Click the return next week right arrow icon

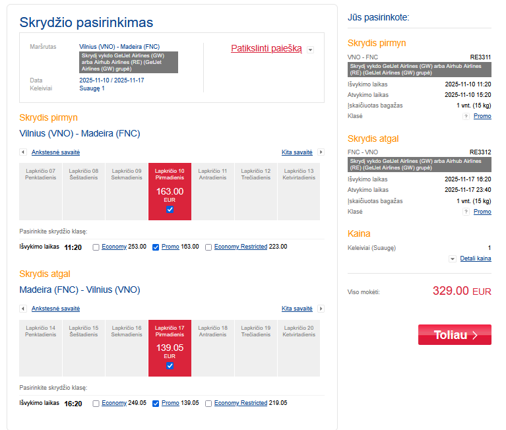click(321, 309)
